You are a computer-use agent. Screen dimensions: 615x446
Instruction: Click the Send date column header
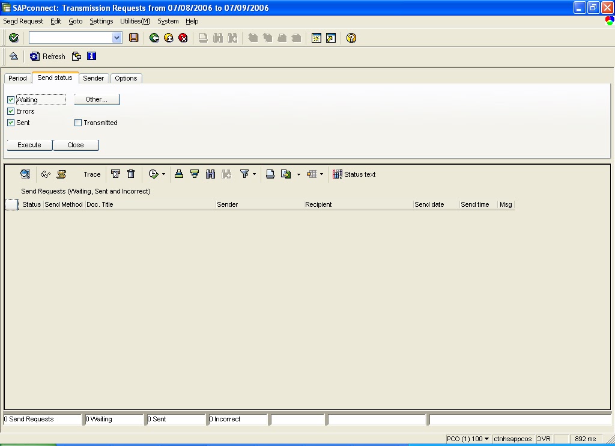(x=436, y=204)
